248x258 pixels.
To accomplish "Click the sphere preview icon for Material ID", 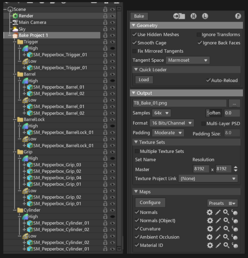I will click(x=235, y=245).
